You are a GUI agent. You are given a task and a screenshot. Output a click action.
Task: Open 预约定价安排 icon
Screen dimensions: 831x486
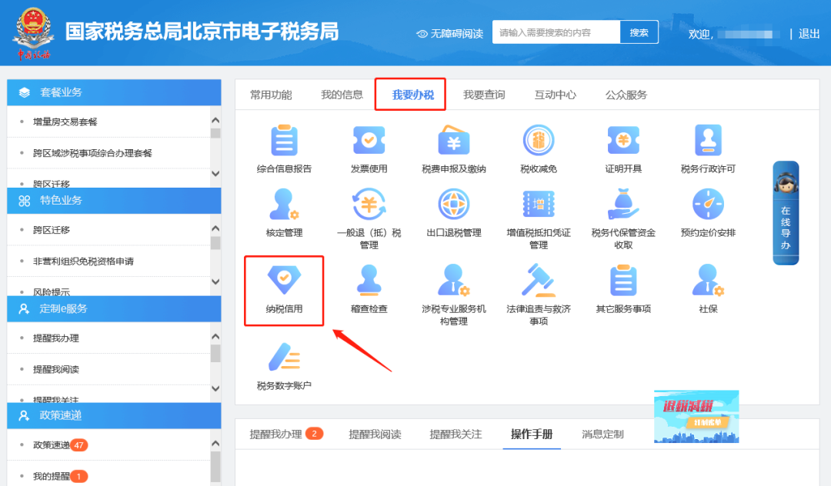(x=708, y=205)
